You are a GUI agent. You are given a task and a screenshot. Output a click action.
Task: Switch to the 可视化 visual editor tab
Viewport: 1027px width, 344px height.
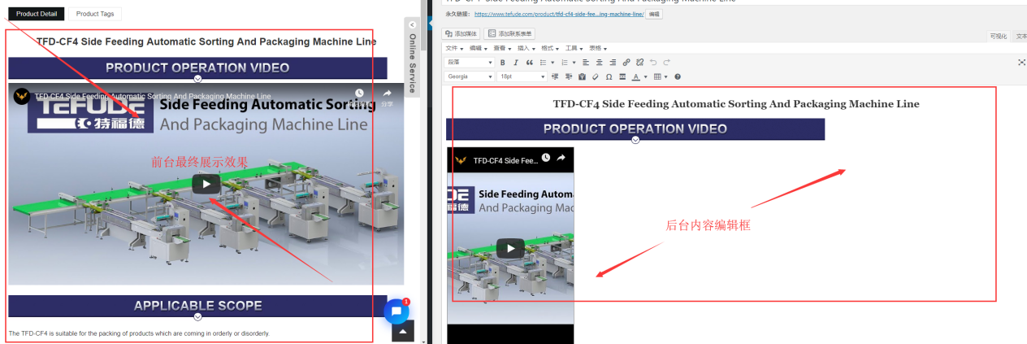coord(998,36)
